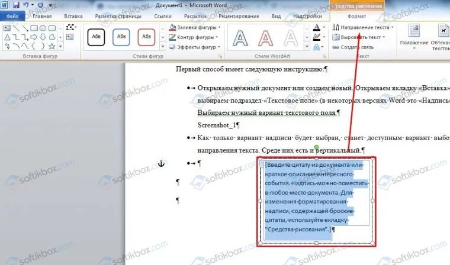Apply the red outline Абв shape style
450x265 pixels.
click(146, 37)
